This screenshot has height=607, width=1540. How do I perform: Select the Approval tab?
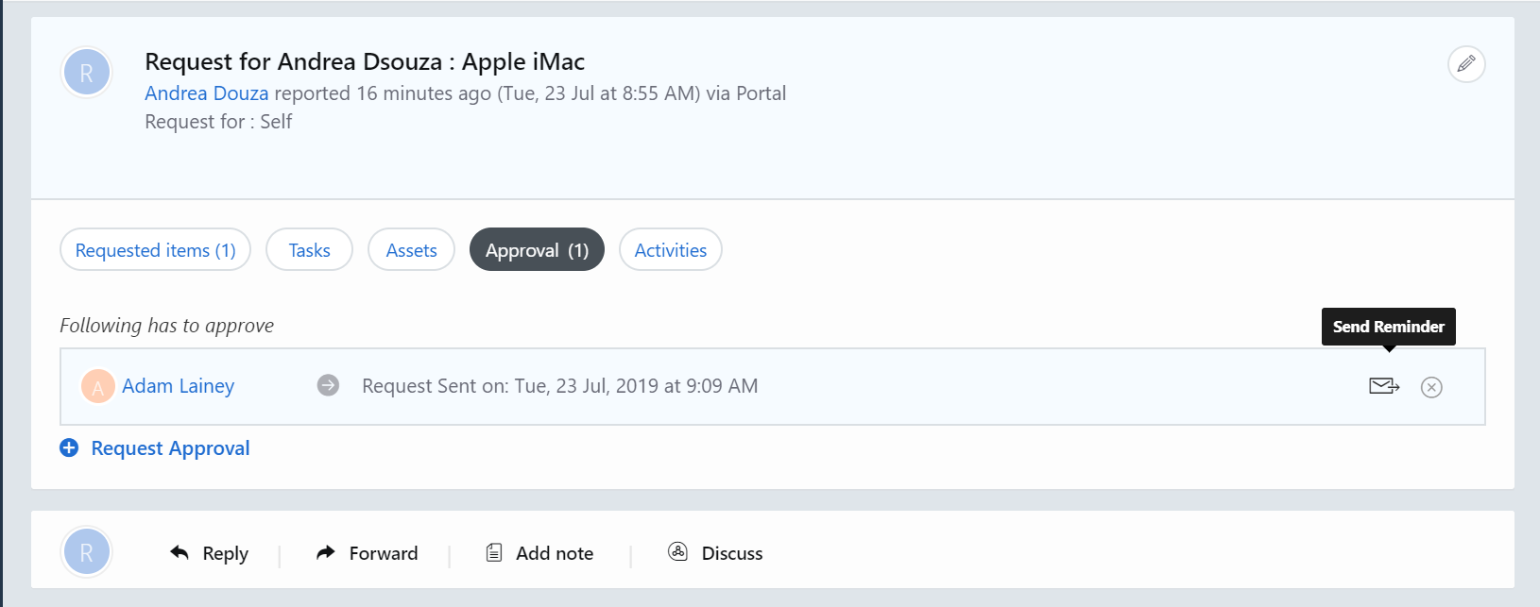tap(536, 249)
